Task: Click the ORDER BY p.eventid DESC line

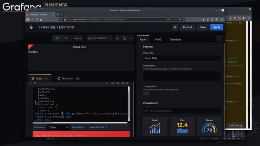Action: pos(53,117)
